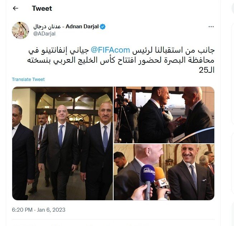The height and width of the screenshot is (226, 234).
Task: Click the Translate Tweet link
Action: pos(28,80)
